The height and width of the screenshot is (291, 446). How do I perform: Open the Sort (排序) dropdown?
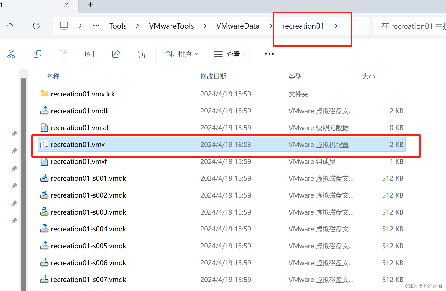181,54
